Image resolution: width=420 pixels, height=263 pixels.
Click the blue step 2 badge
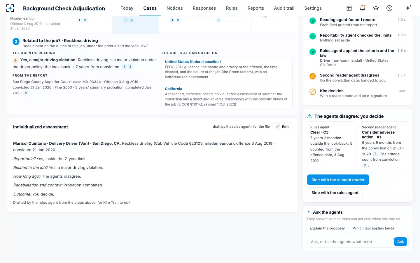click(16, 41)
